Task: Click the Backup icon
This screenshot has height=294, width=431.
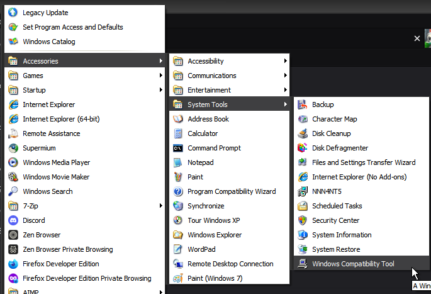Action: (x=303, y=105)
